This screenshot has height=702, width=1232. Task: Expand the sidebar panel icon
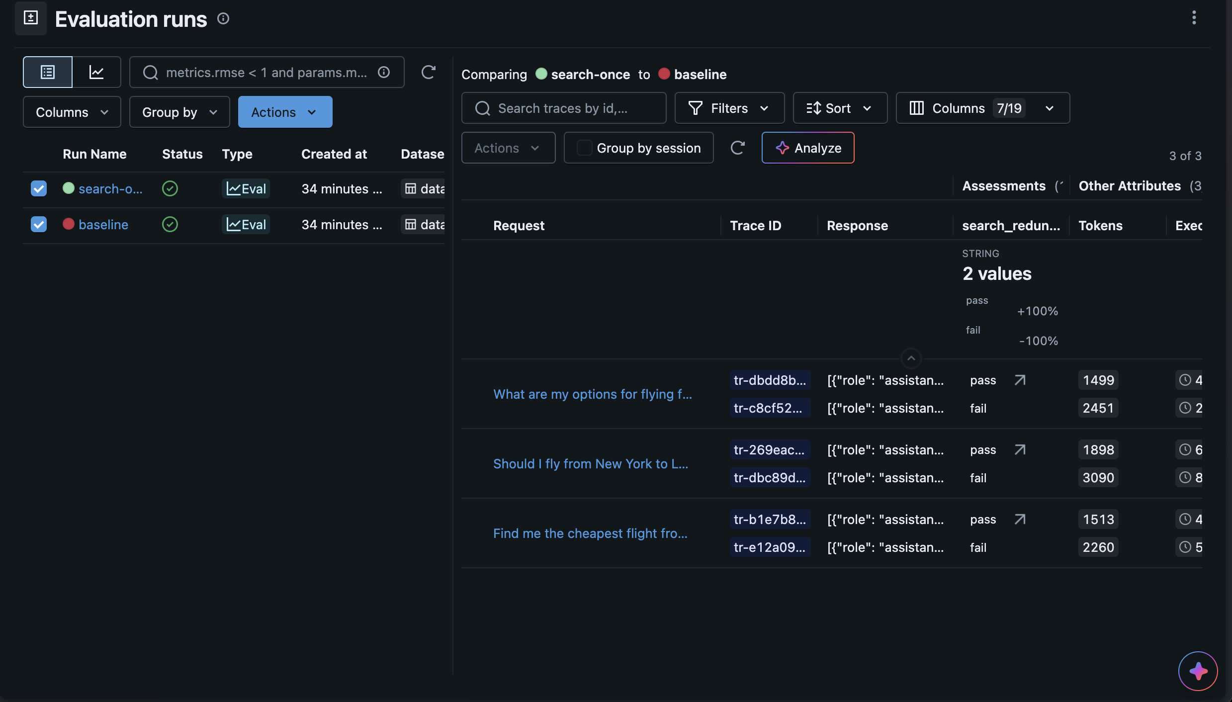pyautogui.click(x=31, y=18)
